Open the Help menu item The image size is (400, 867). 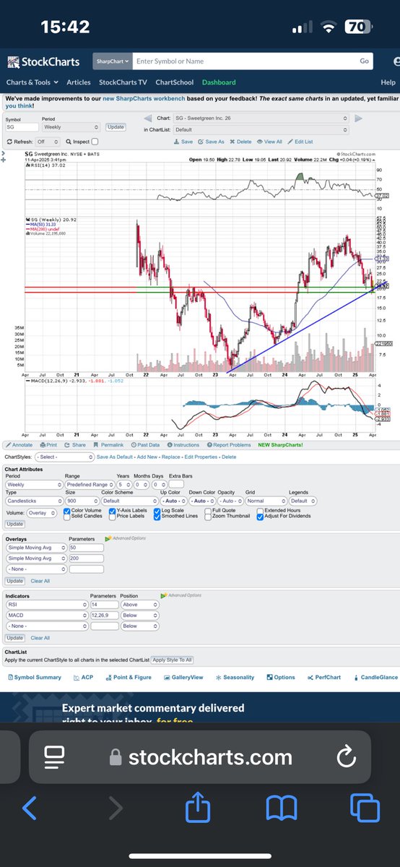388,82
